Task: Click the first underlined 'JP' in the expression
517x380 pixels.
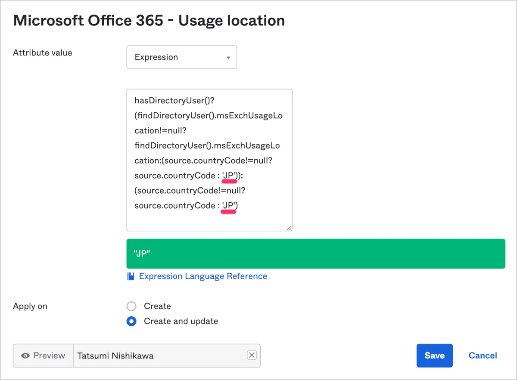Action: pos(229,176)
